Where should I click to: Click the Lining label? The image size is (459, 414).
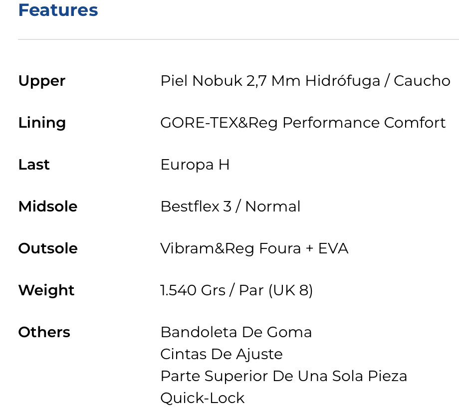coord(42,123)
